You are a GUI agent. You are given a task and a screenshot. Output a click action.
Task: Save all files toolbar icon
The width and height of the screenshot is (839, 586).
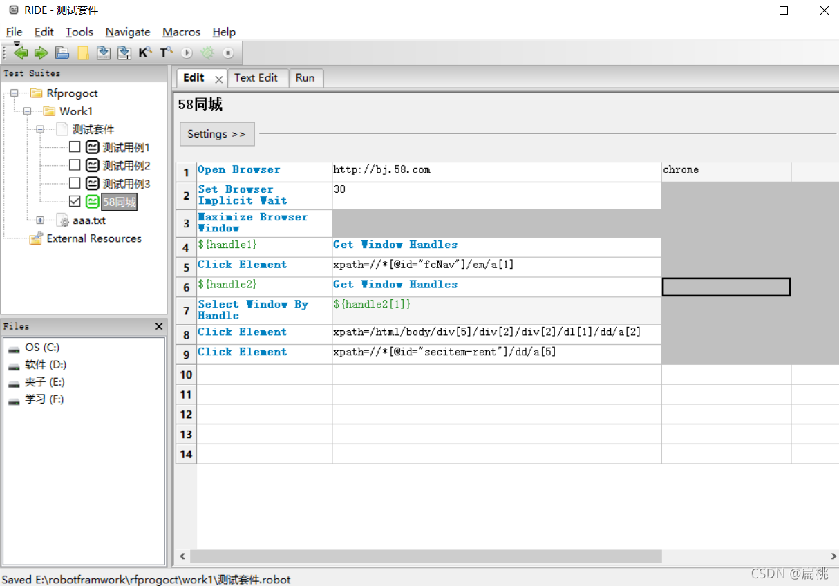[x=124, y=53]
